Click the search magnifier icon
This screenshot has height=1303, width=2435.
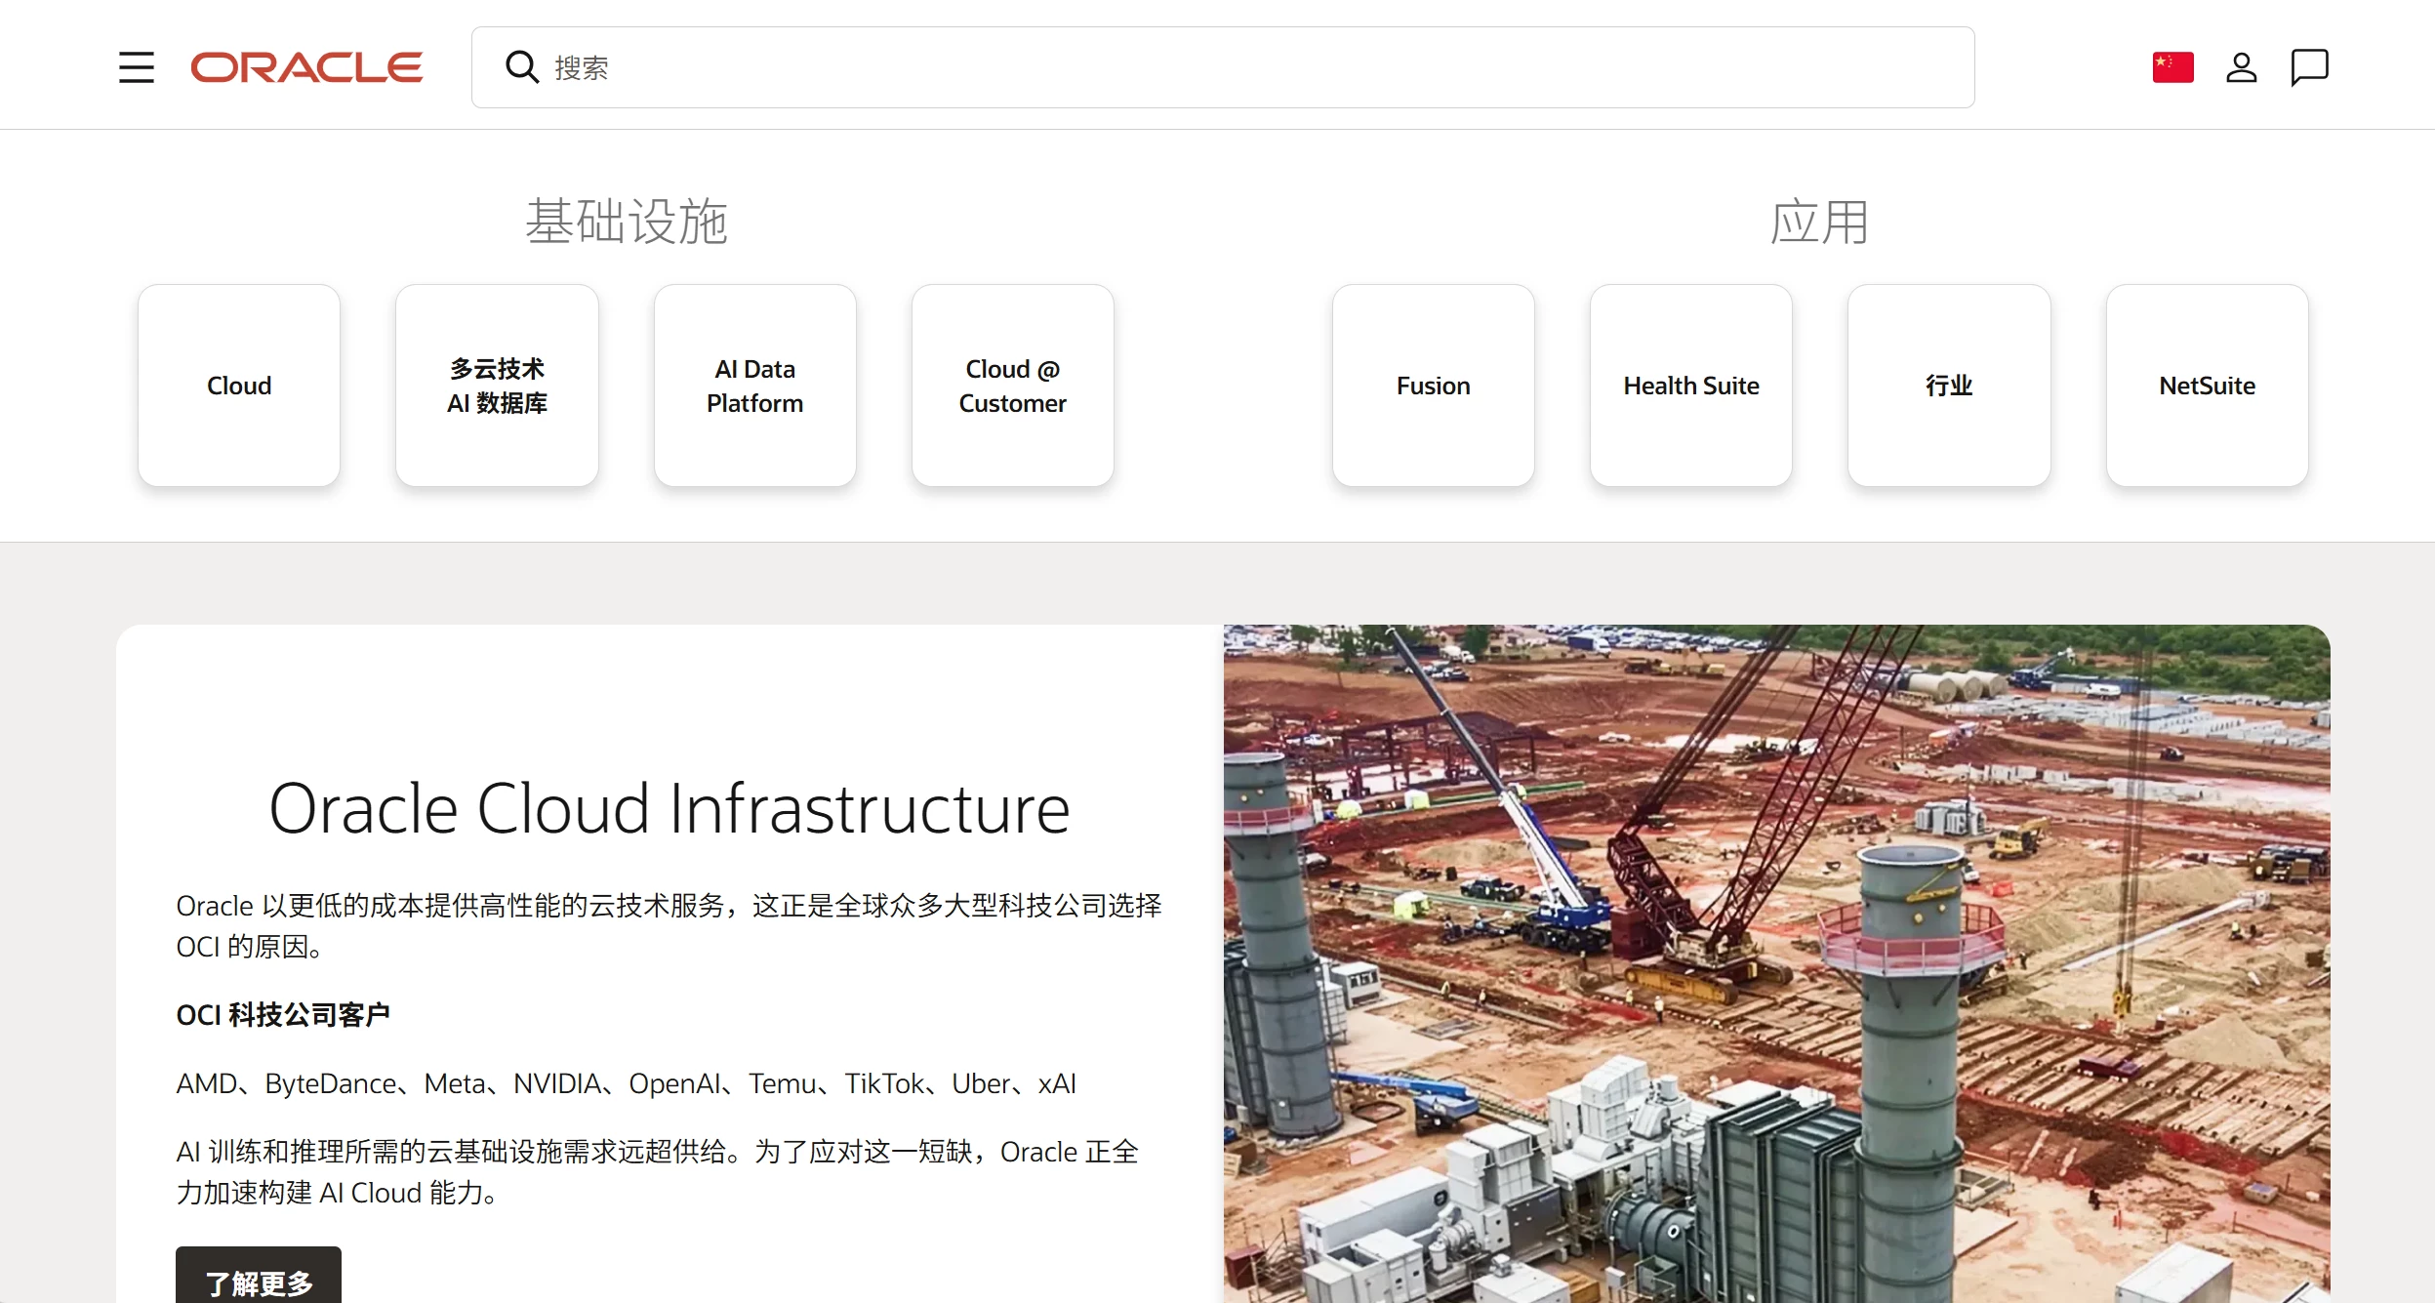[522, 67]
